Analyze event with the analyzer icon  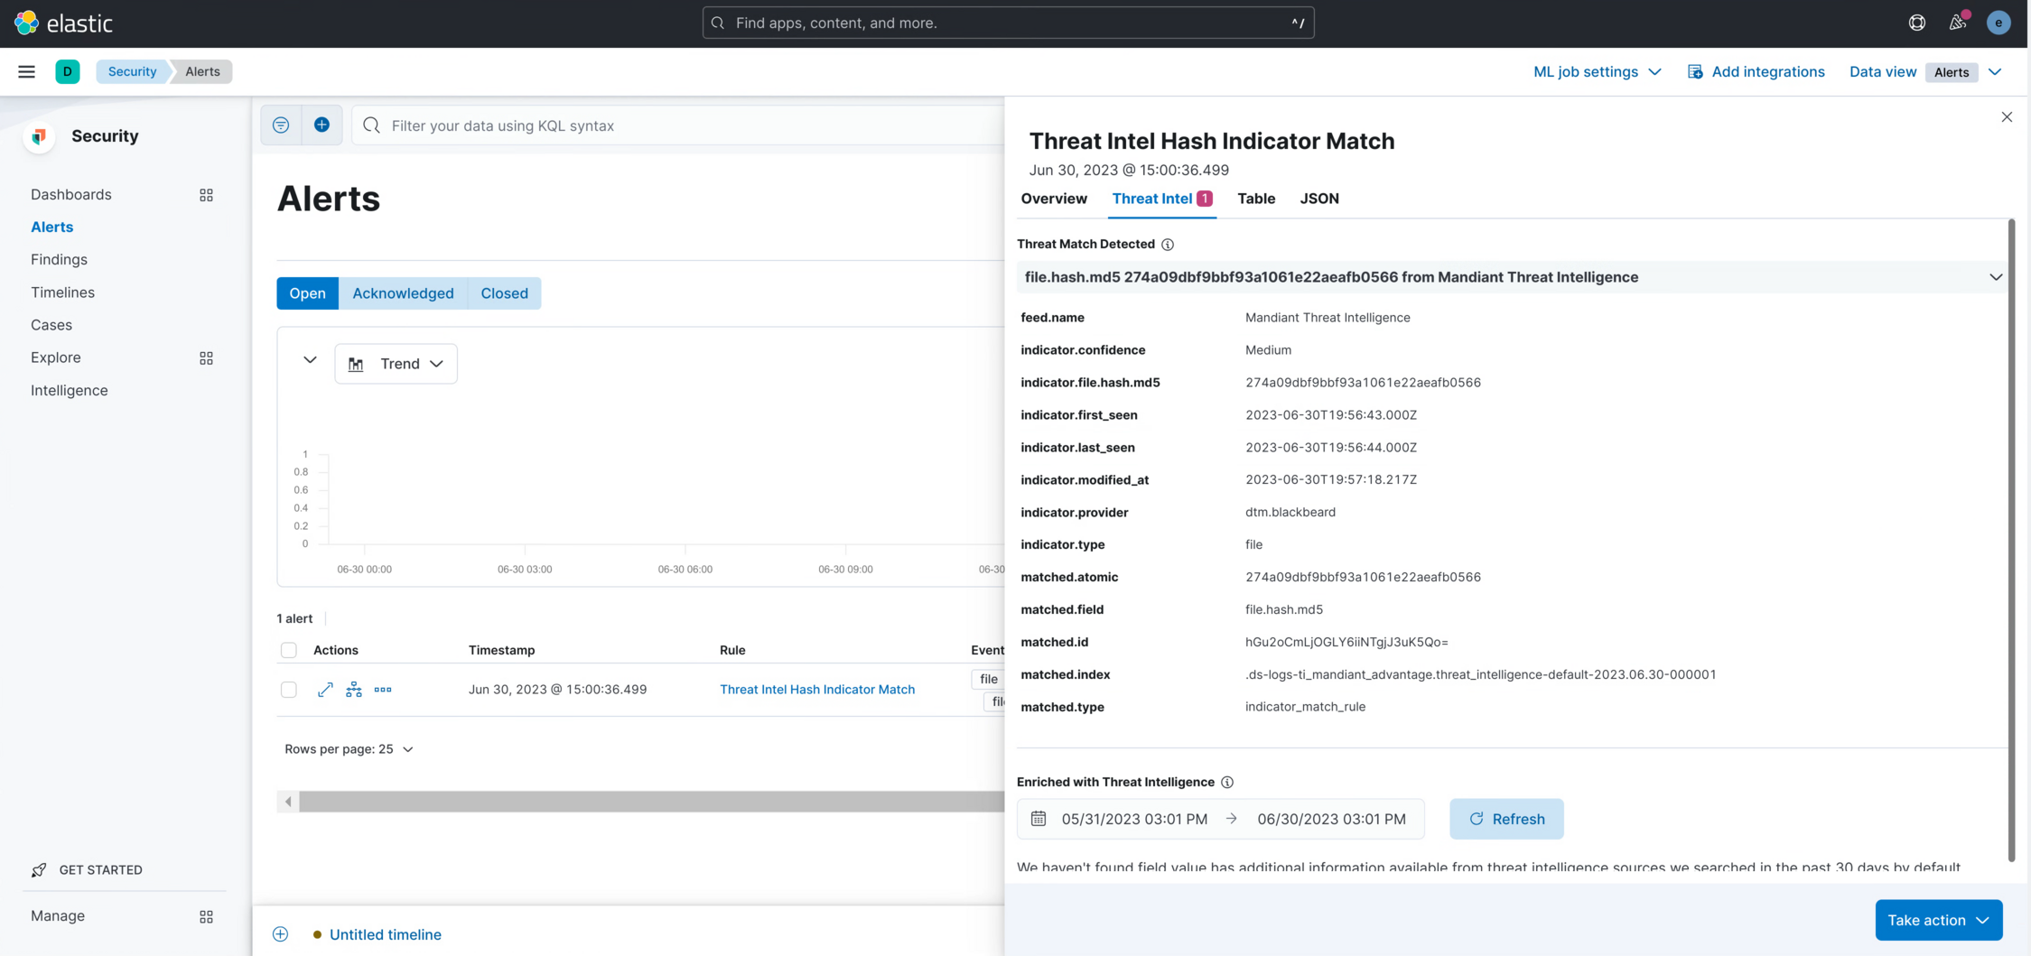point(354,690)
